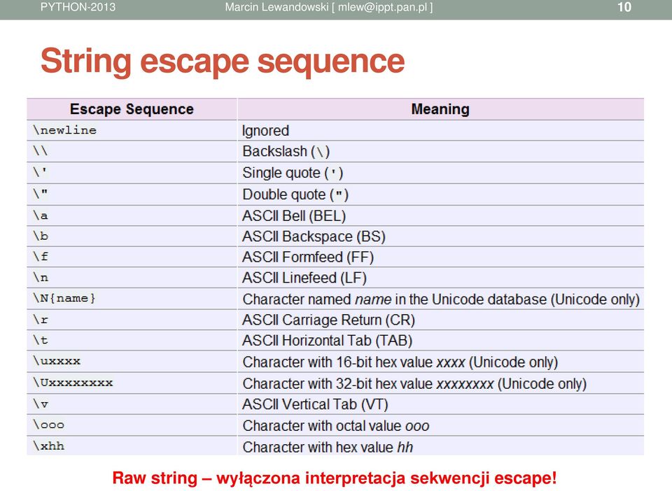Click the \Uxxxxxxxx escape sequence cell

pyautogui.click(x=132, y=383)
